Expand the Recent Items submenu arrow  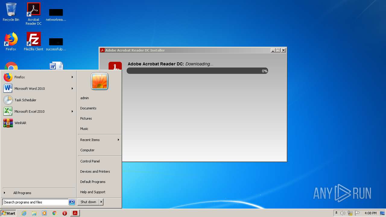point(119,140)
